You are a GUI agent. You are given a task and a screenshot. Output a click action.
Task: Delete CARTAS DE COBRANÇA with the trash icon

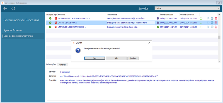(x=216, y=23)
